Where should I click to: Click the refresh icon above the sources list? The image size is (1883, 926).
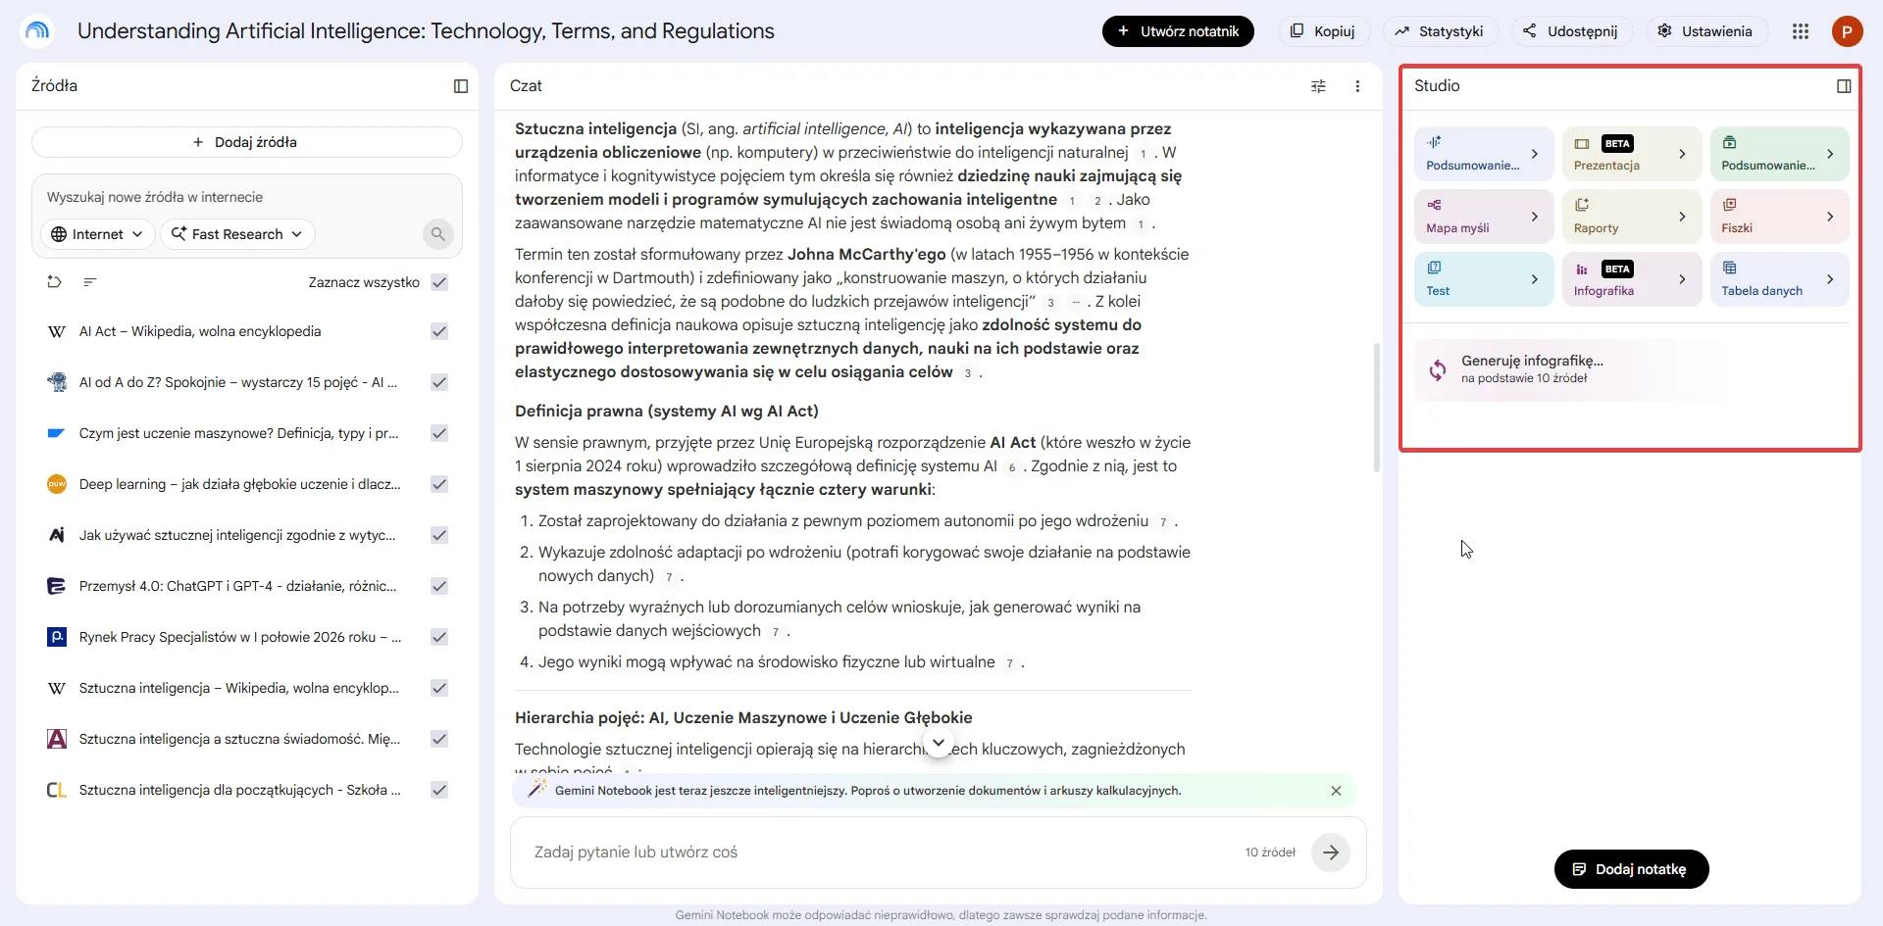pos(54,282)
